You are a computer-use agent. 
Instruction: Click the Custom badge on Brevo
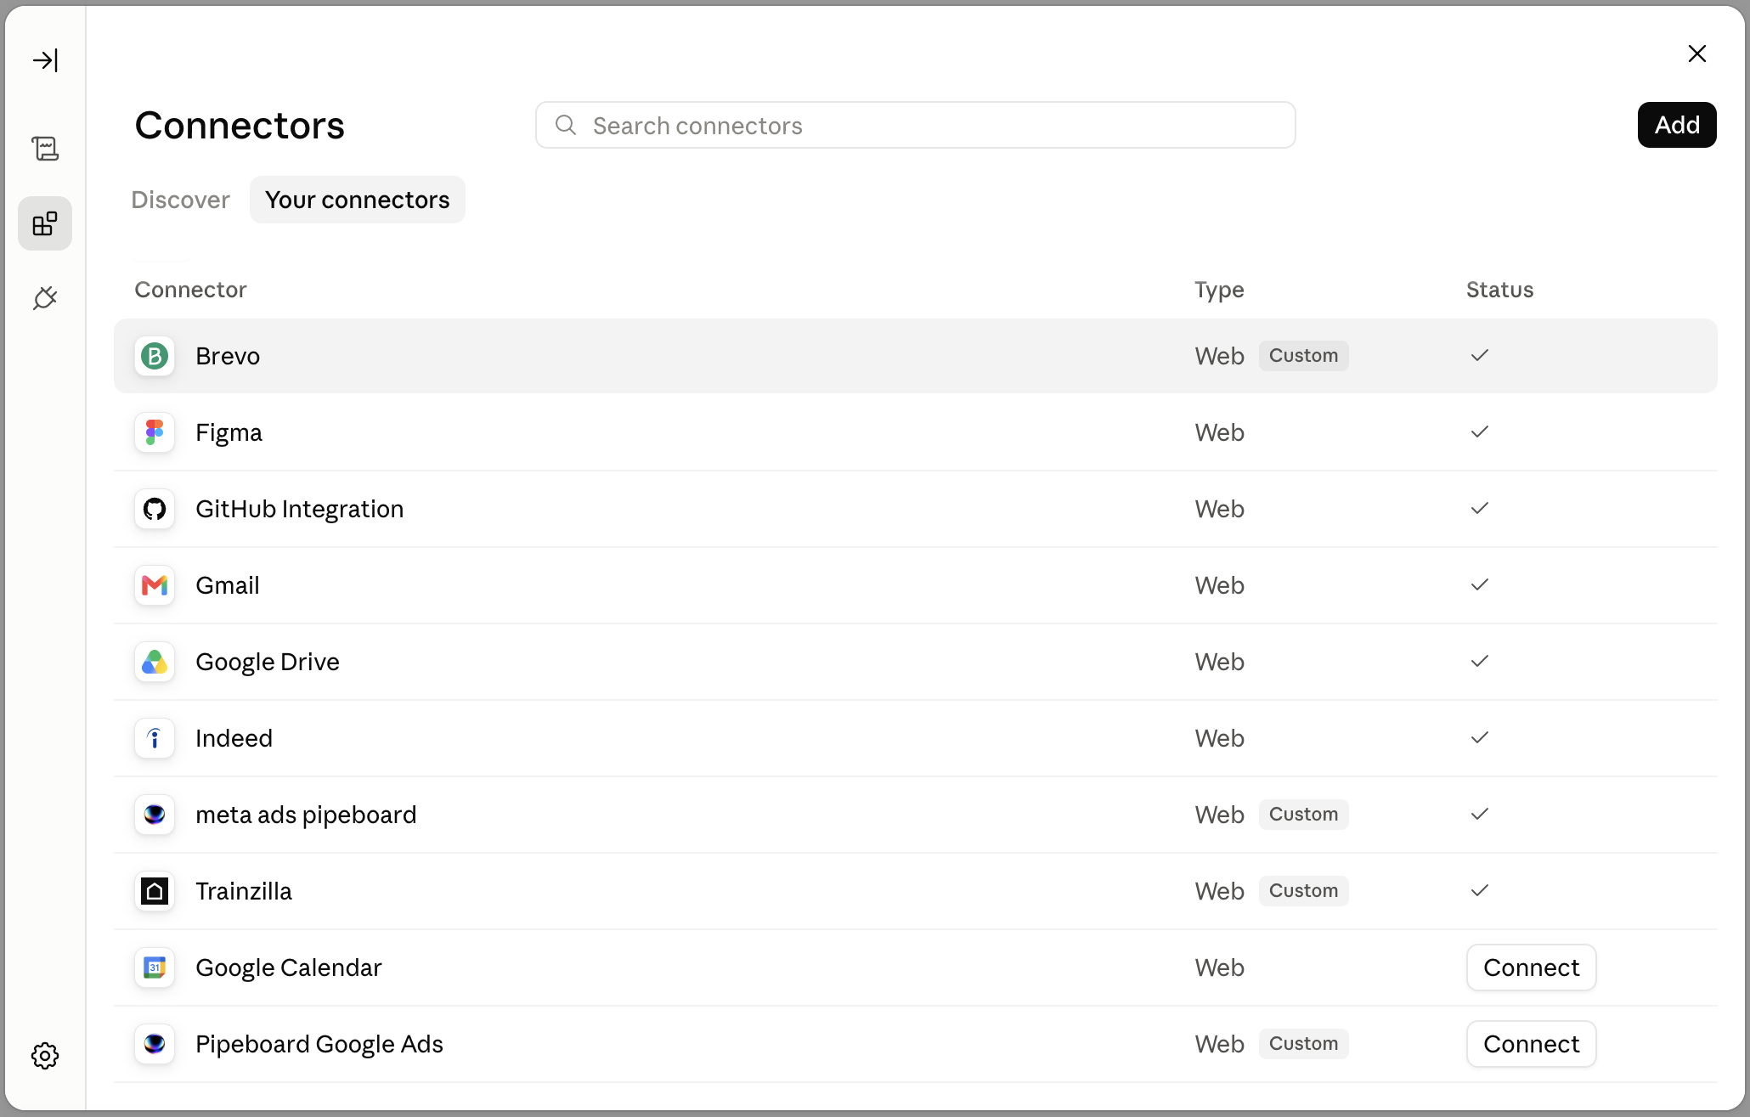click(x=1304, y=356)
